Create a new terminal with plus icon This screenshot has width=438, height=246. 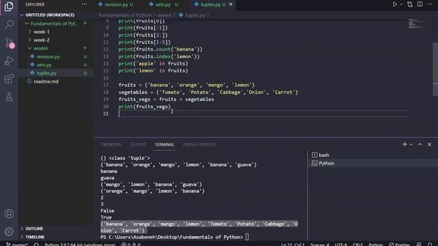[x=404, y=144]
